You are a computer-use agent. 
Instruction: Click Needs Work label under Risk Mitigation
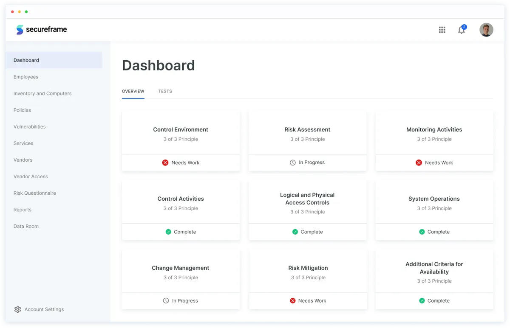tap(312, 300)
